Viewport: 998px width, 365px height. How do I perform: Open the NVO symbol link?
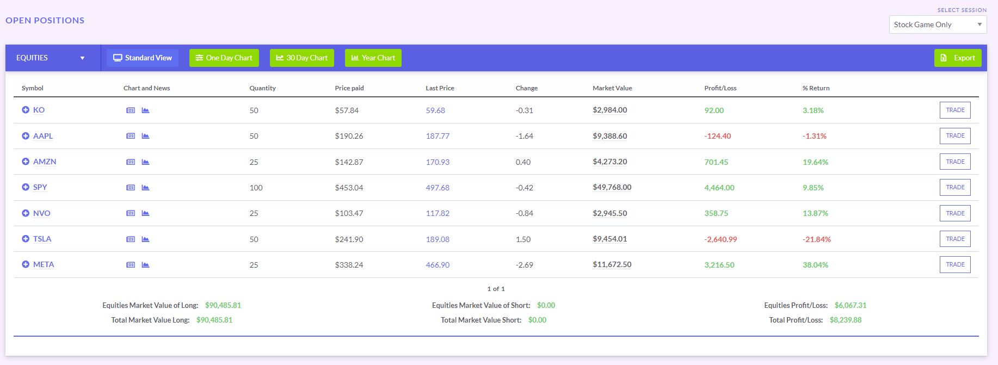tap(42, 213)
